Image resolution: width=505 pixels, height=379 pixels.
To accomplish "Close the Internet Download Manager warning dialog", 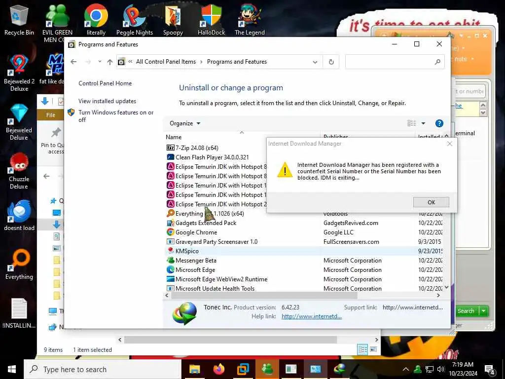I will 450,144.
